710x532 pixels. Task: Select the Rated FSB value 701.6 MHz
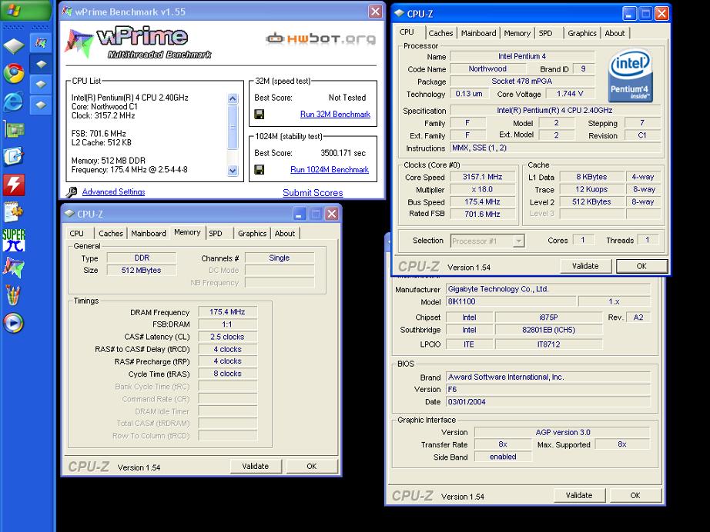[x=482, y=214]
